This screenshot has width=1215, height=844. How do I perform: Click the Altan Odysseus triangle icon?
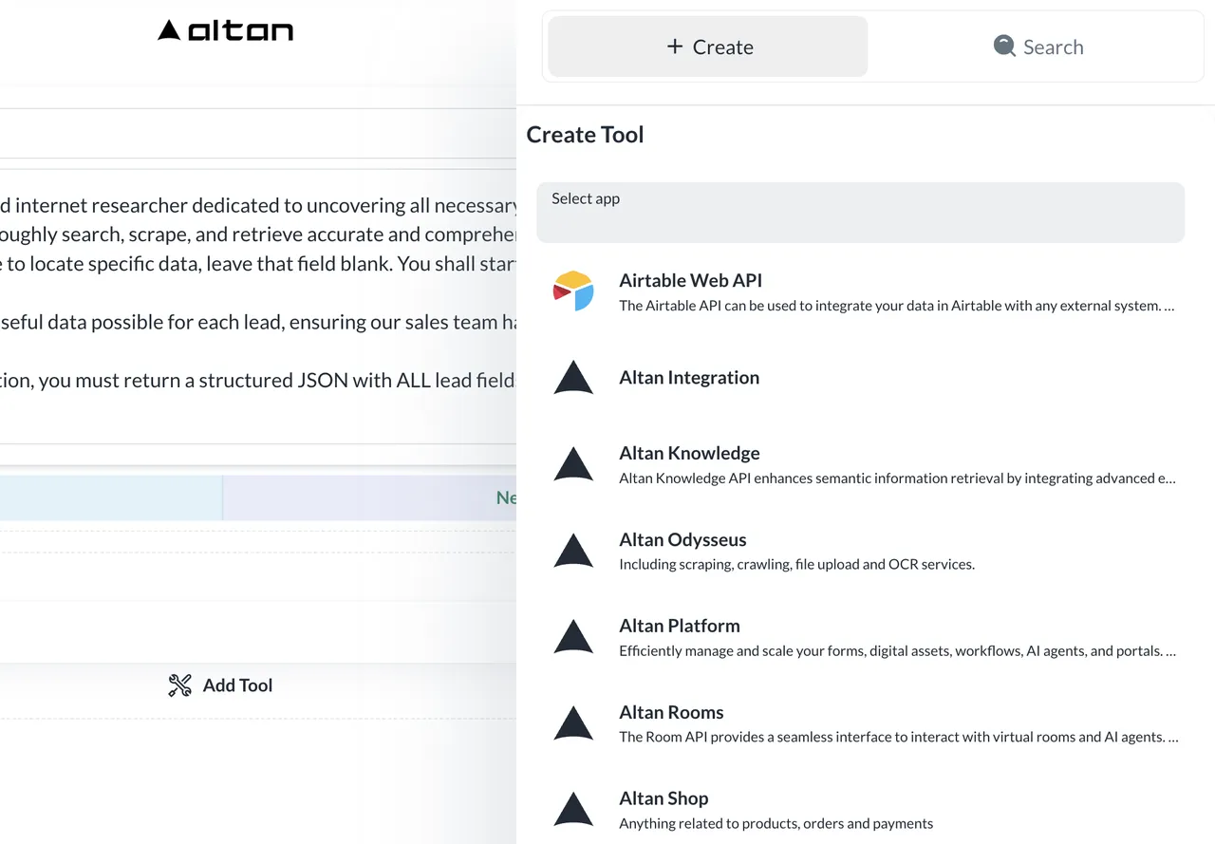[573, 551]
